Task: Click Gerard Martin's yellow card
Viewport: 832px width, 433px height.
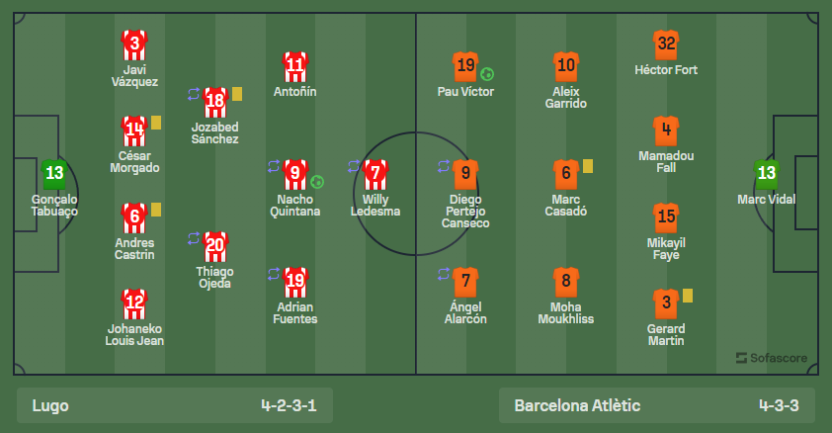Action: [x=688, y=296]
